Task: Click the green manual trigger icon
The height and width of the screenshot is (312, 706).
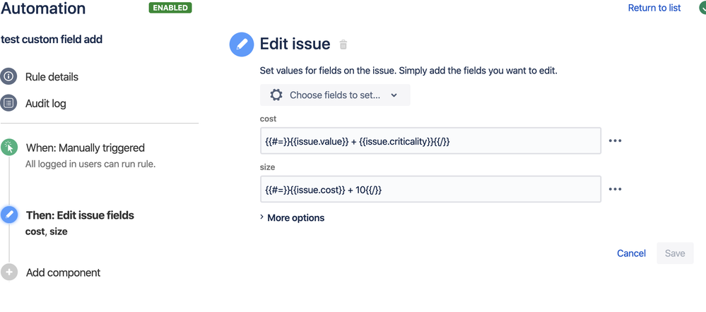Action: coord(9,148)
